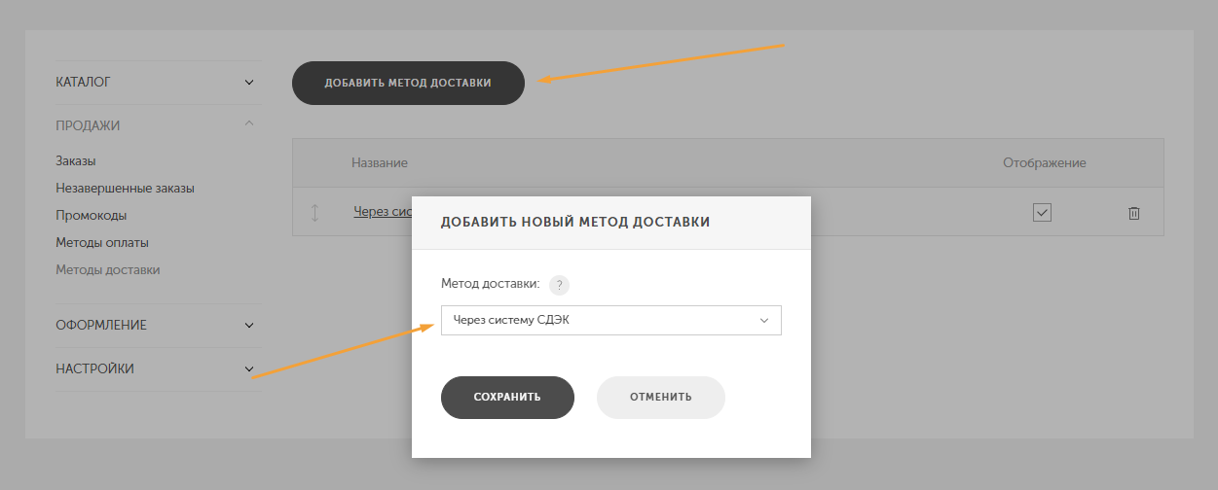Image resolution: width=1218 pixels, height=490 pixels.
Task: Open Заказы in the sidebar
Action: point(76,161)
